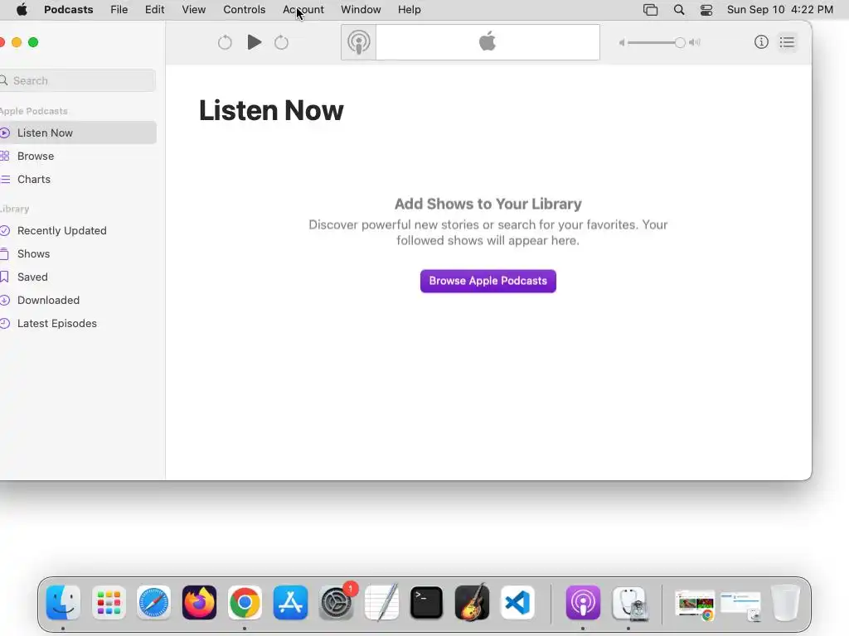Viewport: 849px width, 636px height.
Task: Click the Apple logo in the now-playing display
Action: pos(488,41)
